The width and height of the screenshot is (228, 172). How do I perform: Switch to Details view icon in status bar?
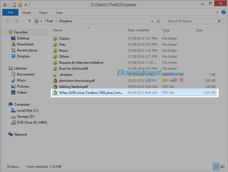coord(216,166)
